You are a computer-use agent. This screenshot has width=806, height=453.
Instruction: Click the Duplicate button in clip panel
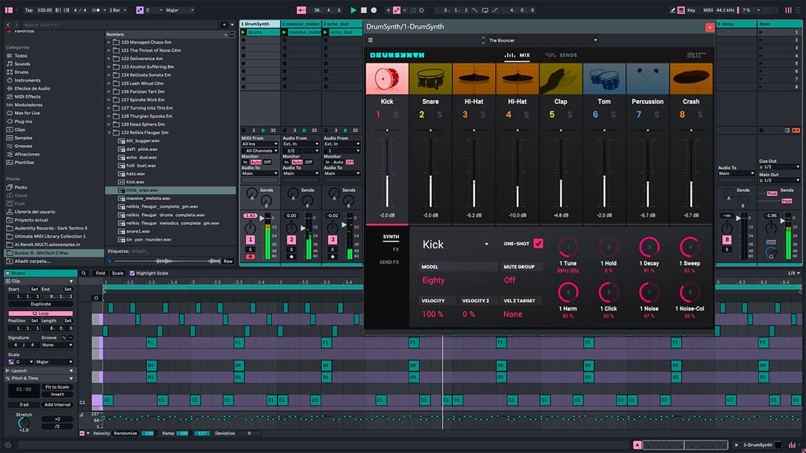pyautogui.click(x=41, y=304)
